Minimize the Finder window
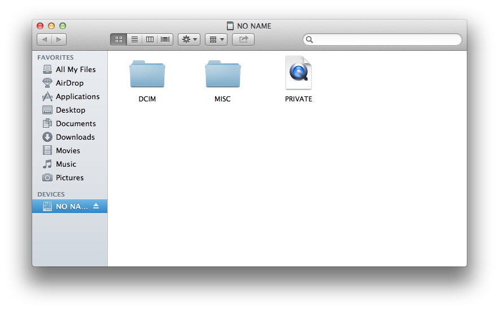Screen dimensions: 499x311 pos(51,26)
